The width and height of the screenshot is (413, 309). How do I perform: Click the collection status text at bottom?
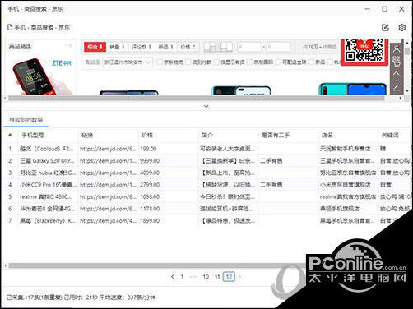[81, 297]
